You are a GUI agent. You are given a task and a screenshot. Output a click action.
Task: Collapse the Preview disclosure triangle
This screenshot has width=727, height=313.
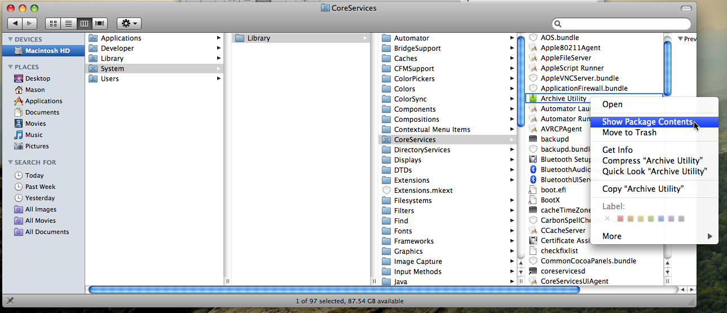pos(680,39)
